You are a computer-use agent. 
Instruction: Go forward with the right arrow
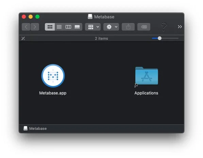[35, 27]
